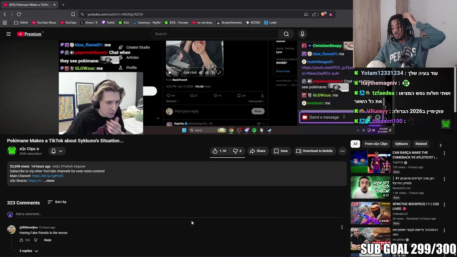Open the site settings icon in the address bar
The height and width of the screenshot is (257, 457).
[x=82, y=14]
